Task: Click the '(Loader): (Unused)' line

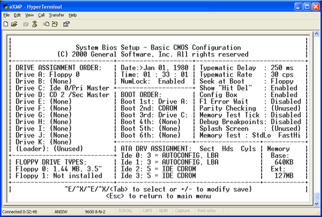Action: point(49,149)
